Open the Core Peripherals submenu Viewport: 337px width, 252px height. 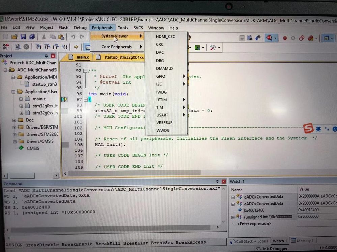pyautogui.click(x=117, y=47)
